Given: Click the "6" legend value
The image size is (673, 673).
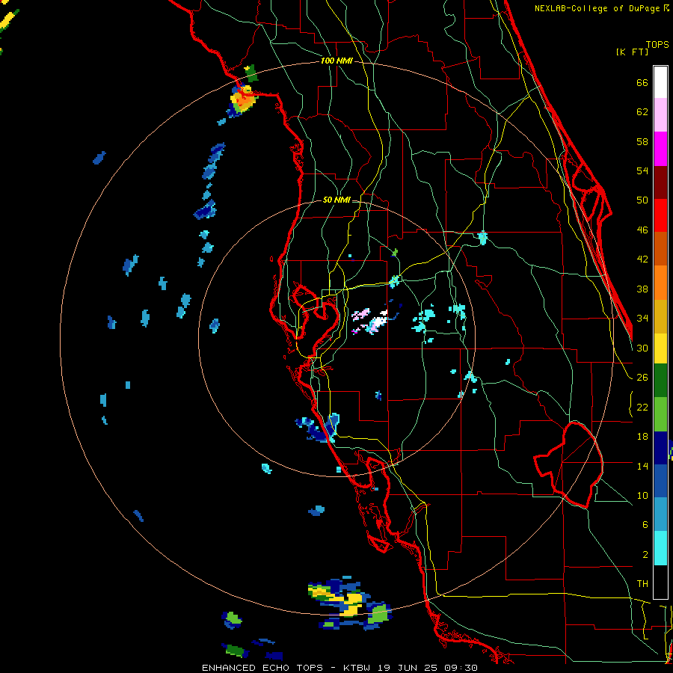Looking at the screenshot, I should click(645, 524).
